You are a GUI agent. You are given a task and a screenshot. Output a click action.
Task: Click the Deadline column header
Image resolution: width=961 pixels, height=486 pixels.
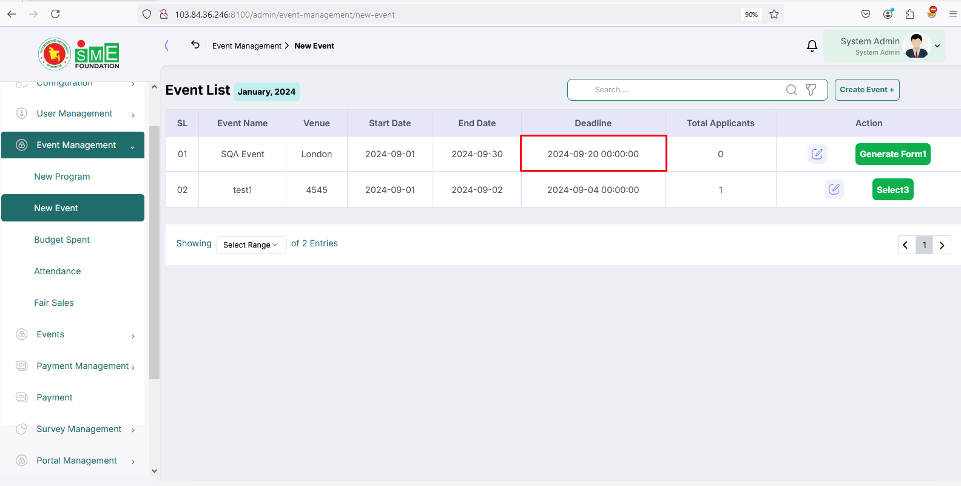click(593, 123)
